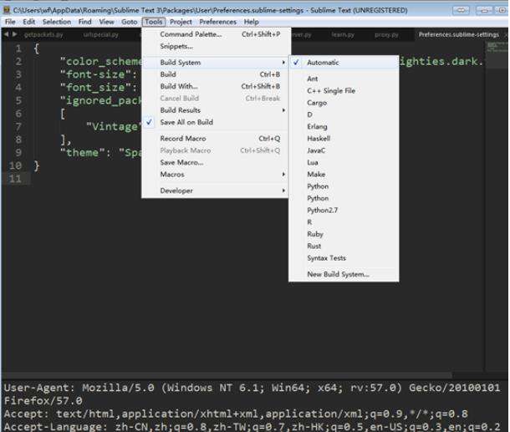Select Automatic build system option
The width and height of the screenshot is (510, 432).
(x=344, y=63)
